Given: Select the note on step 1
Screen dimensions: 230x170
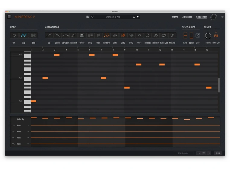Looking at the screenshot, I should [x=34, y=101].
